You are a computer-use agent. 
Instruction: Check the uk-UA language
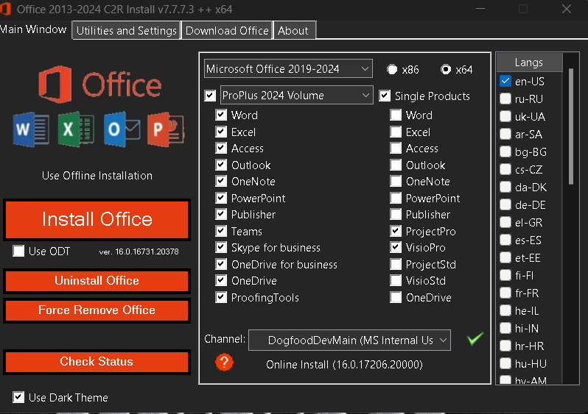pyautogui.click(x=505, y=116)
